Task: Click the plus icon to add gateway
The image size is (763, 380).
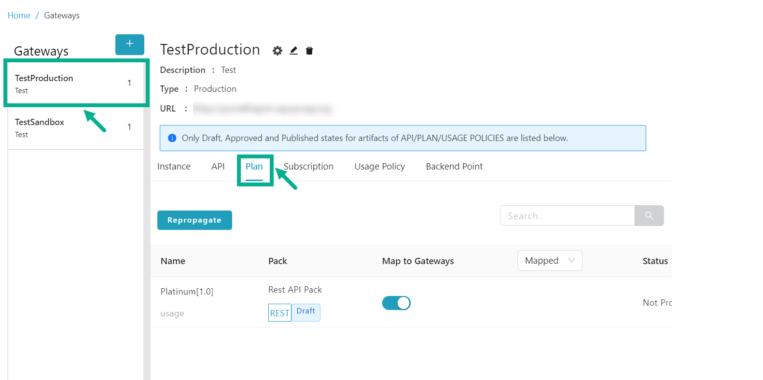Action: coord(129,44)
